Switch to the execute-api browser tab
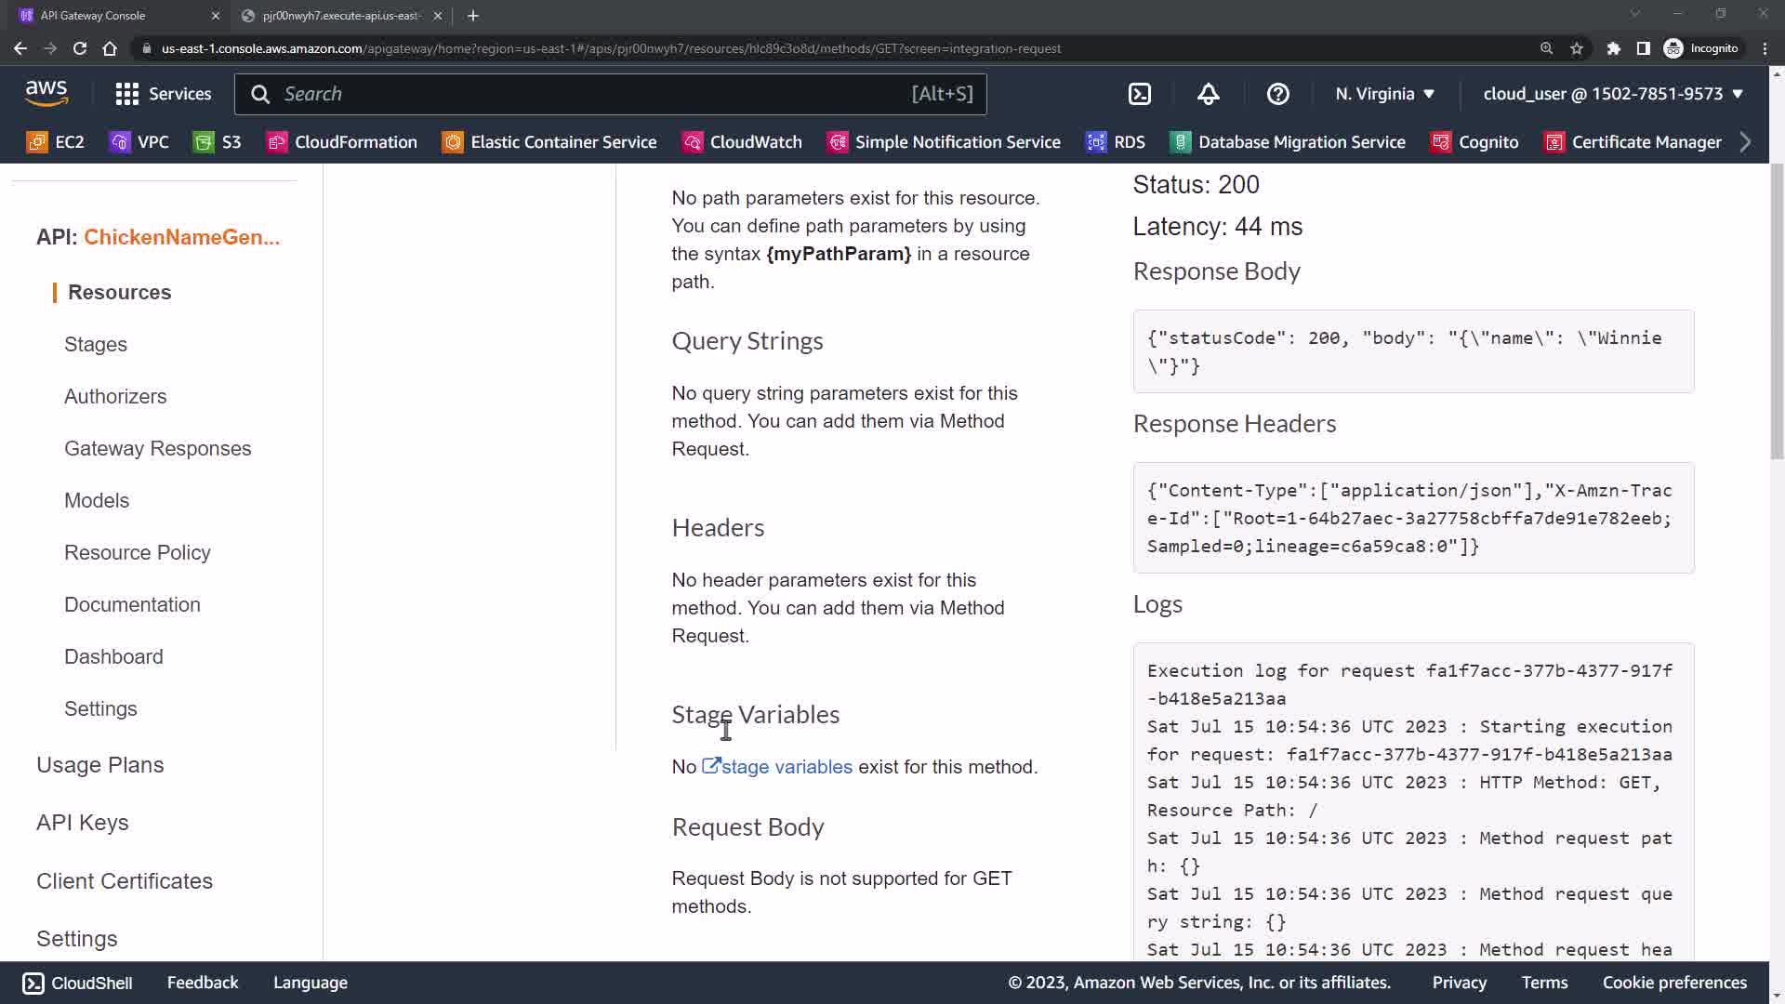The height and width of the screenshot is (1004, 1785). point(340,16)
